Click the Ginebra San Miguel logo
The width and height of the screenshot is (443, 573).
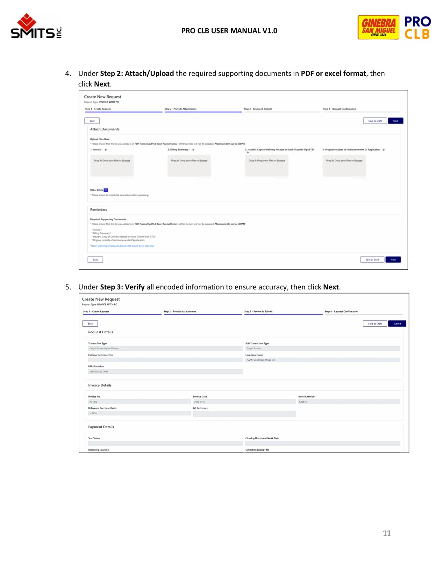pyautogui.click(x=378, y=27)
